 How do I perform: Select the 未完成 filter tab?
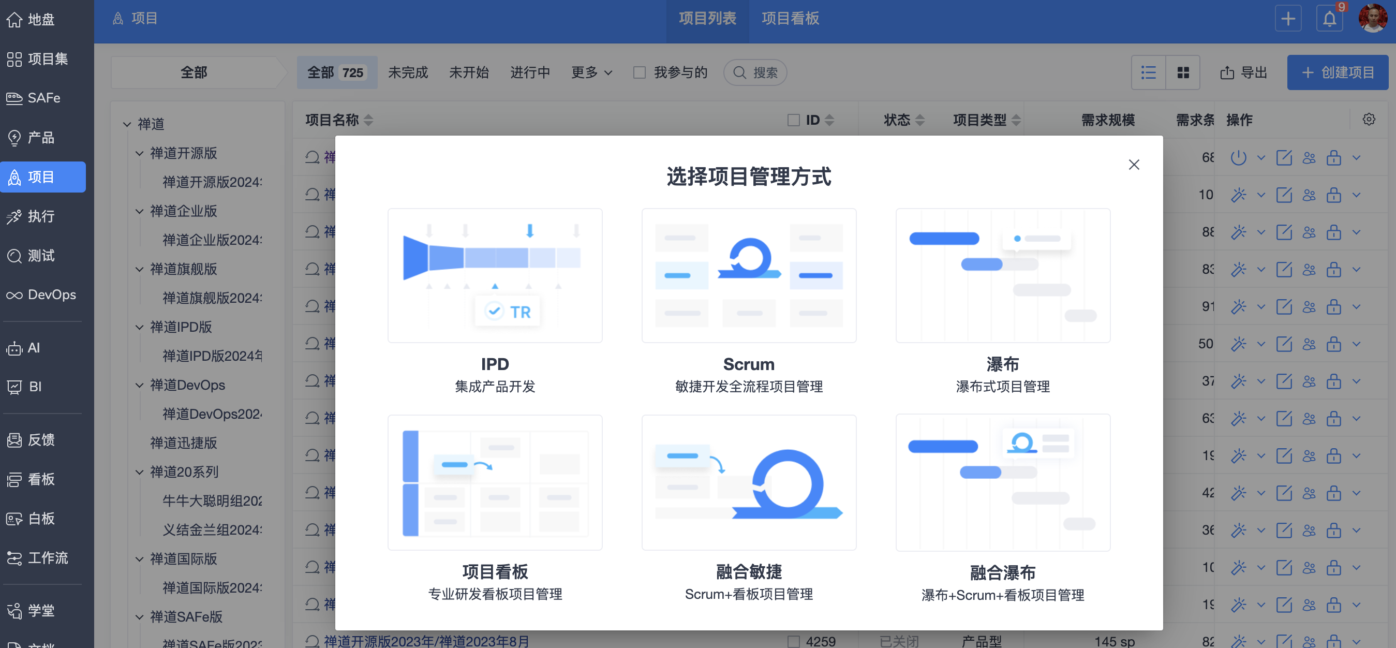pos(408,72)
